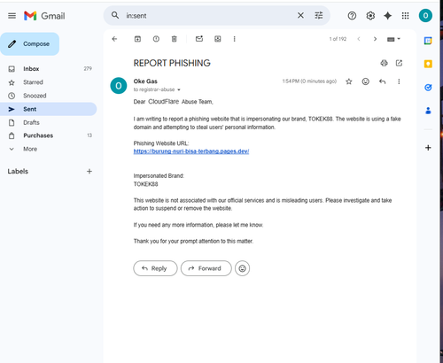Click in the search mail field
The height and width of the screenshot is (363, 443).
click(208, 16)
